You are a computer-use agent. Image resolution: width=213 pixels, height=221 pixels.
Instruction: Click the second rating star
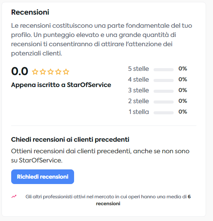[x=43, y=72]
